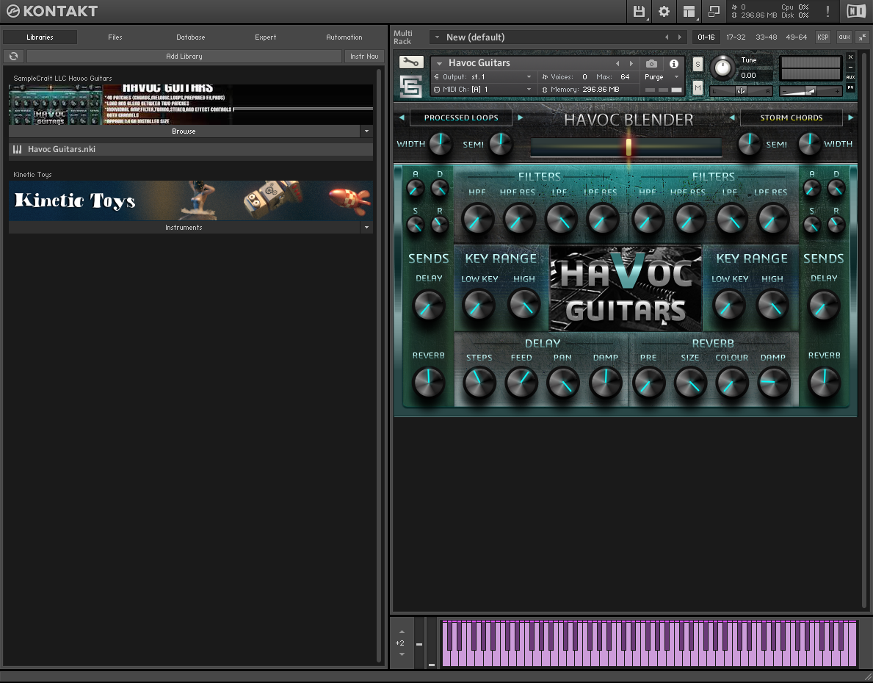The width and height of the screenshot is (873, 683).
Task: Select rack page 49-64
Action: coord(796,37)
